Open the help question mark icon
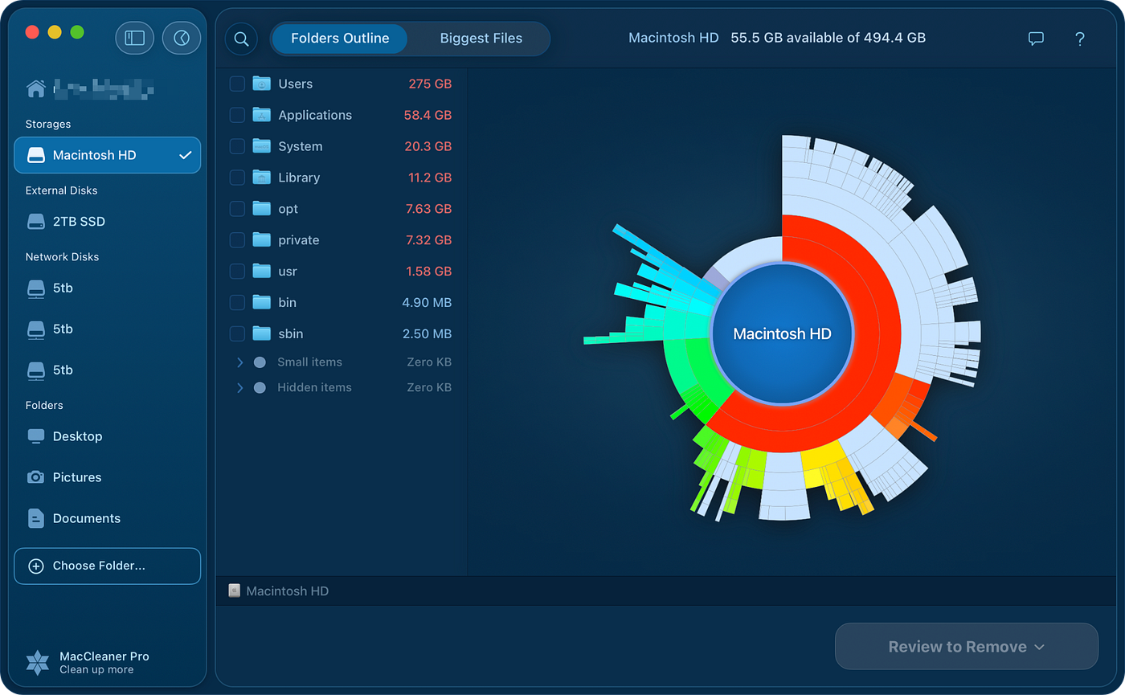 pos(1080,39)
